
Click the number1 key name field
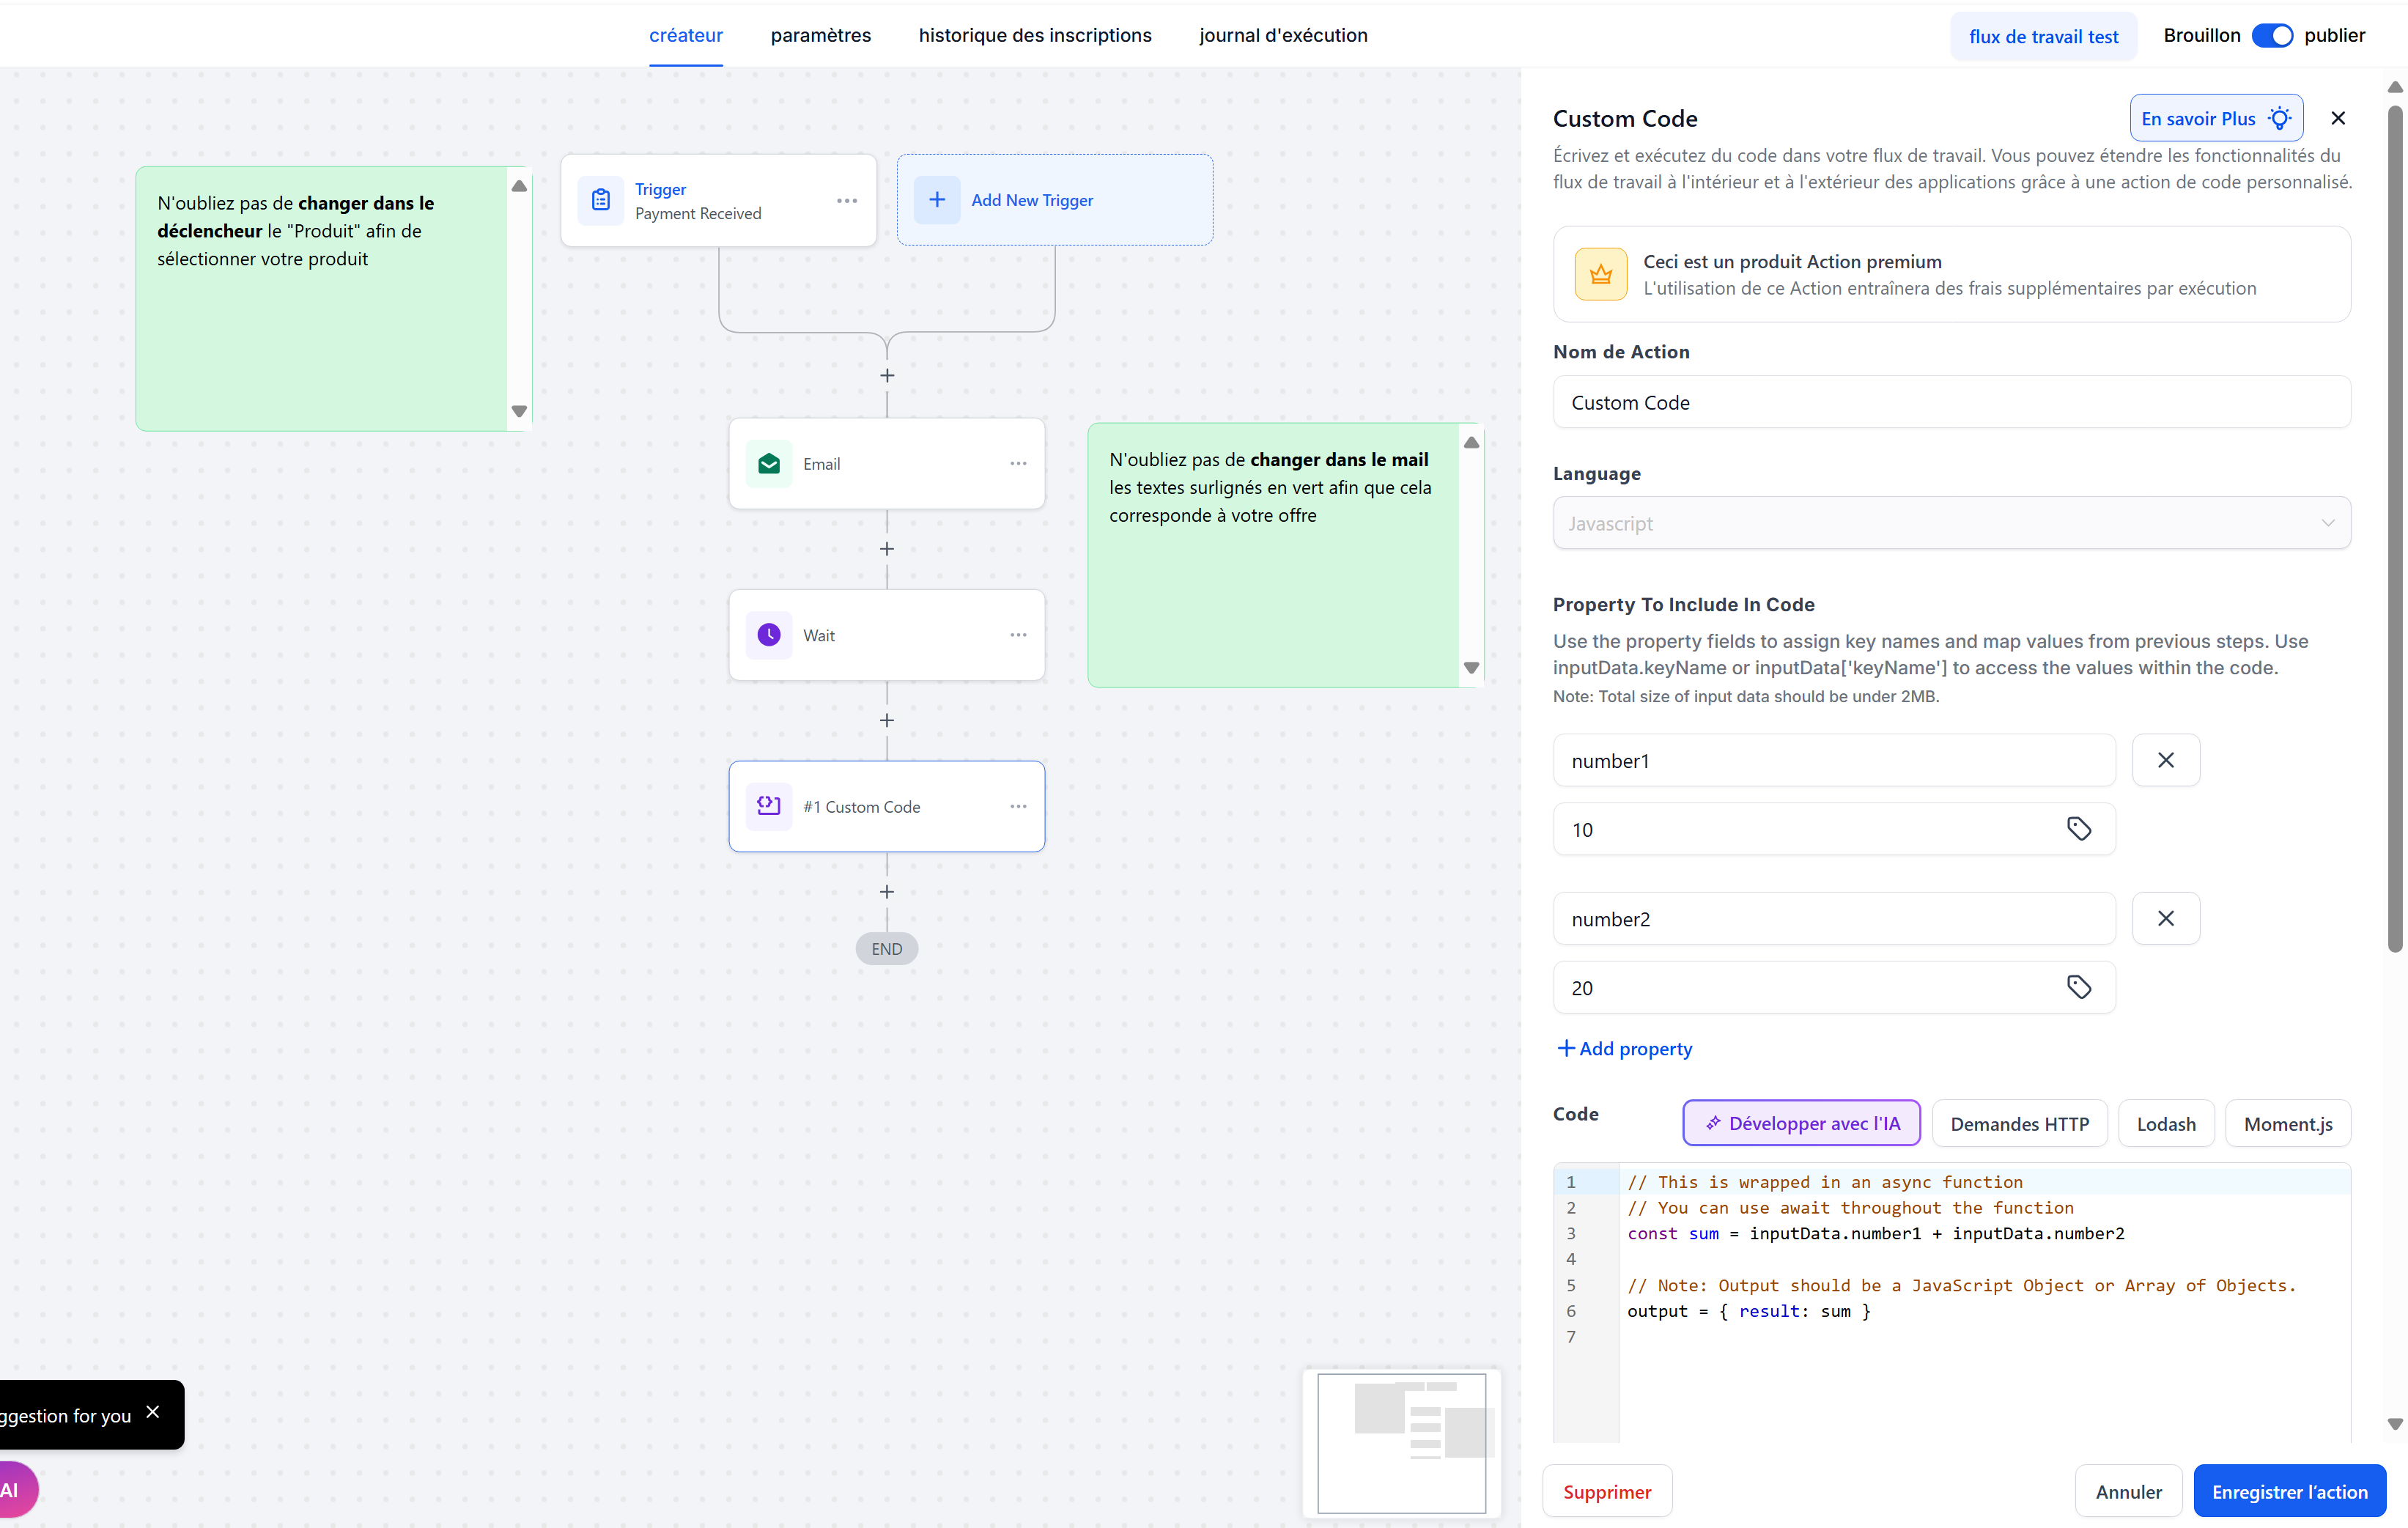click(x=1834, y=760)
